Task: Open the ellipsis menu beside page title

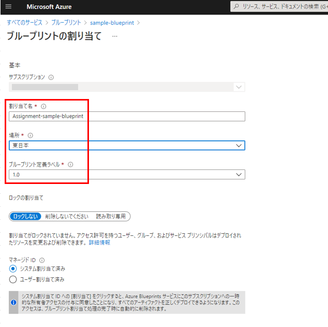Action: point(115,36)
